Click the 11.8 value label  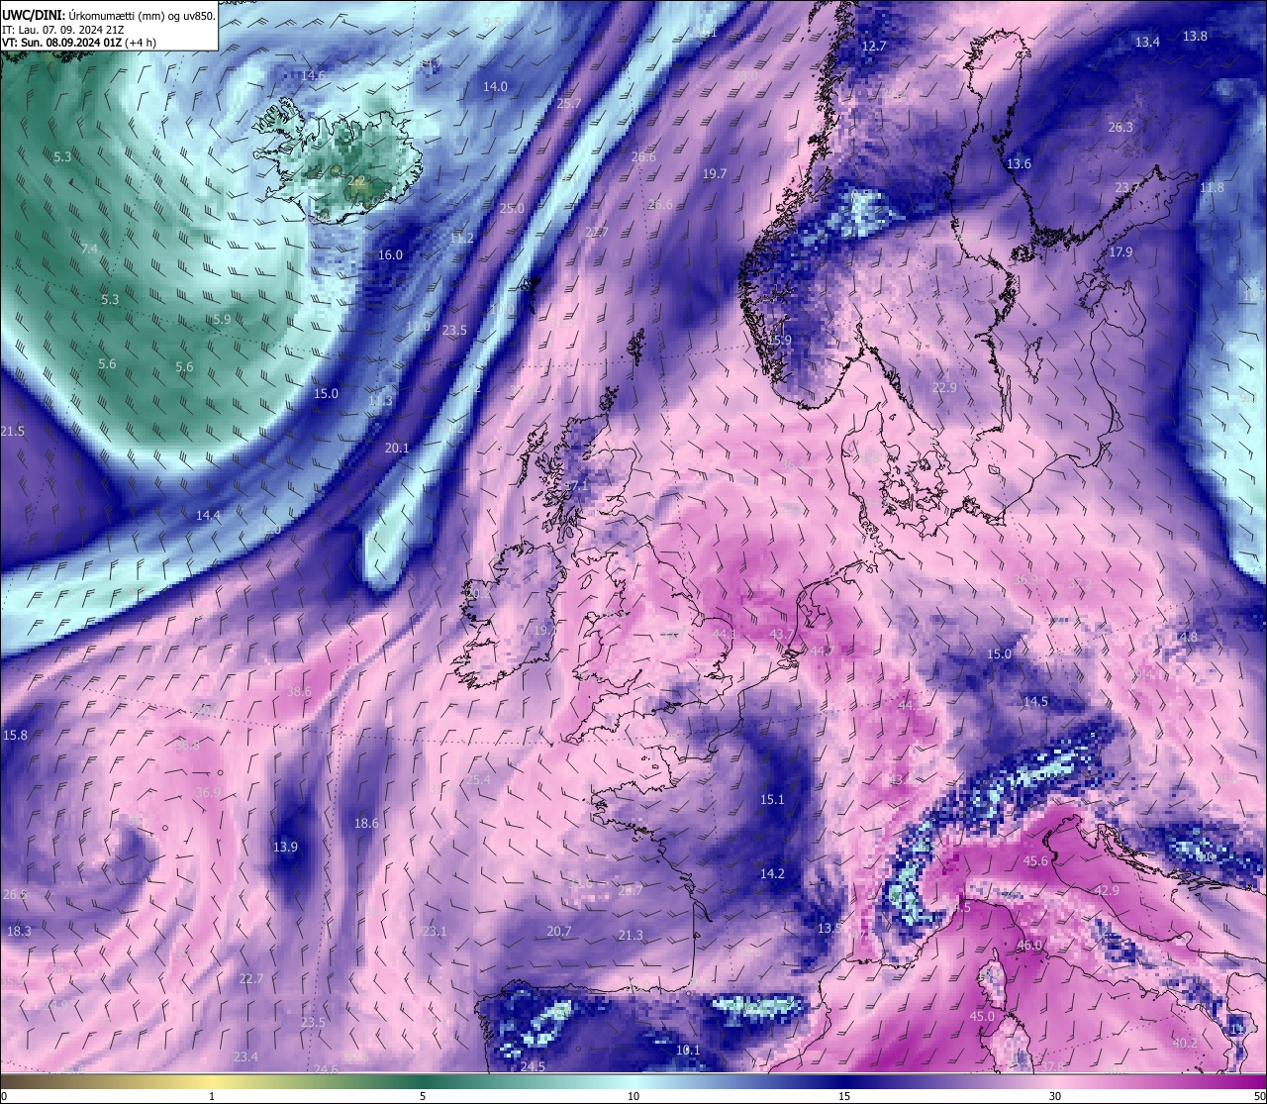1212,188
